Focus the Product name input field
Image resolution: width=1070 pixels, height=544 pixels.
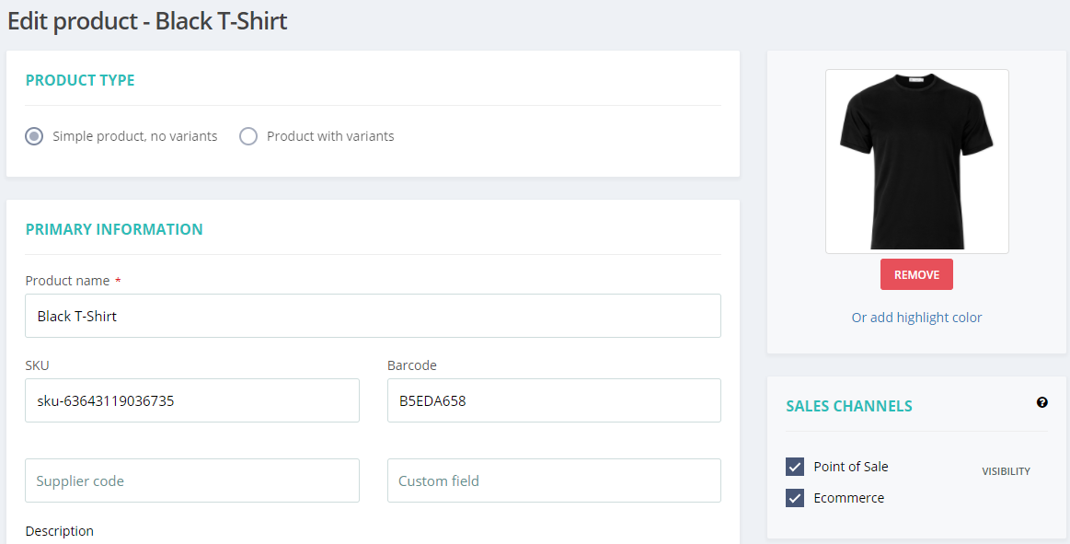(x=373, y=316)
